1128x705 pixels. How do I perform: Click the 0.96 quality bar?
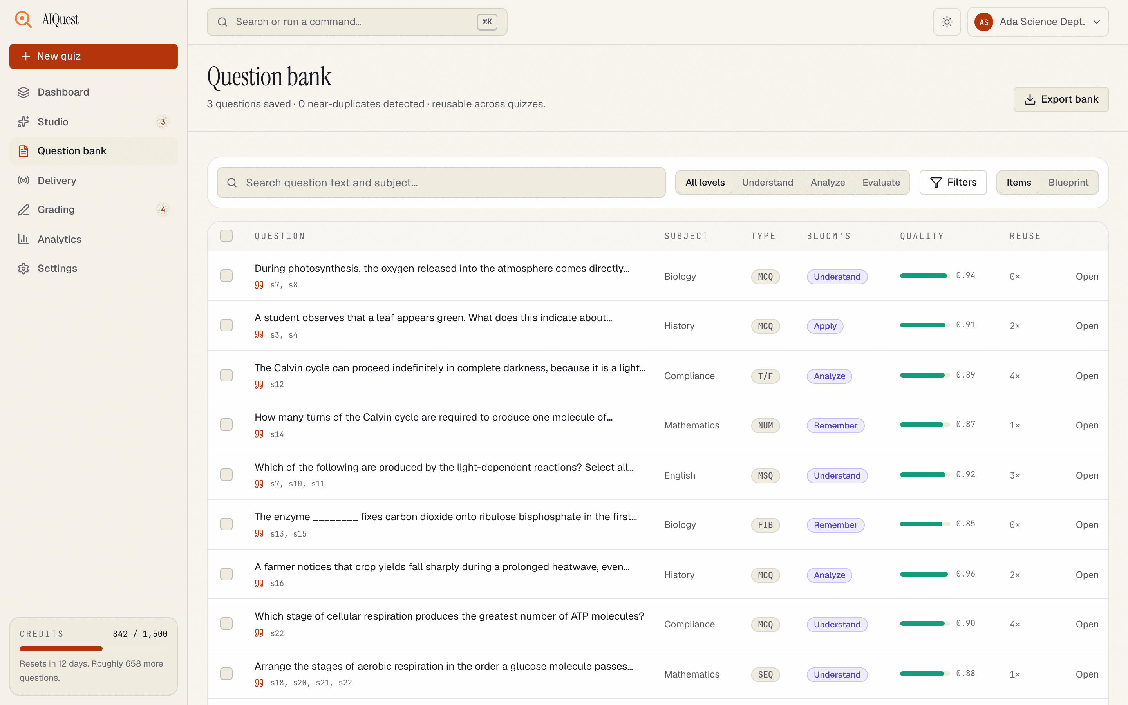pyautogui.click(x=925, y=575)
